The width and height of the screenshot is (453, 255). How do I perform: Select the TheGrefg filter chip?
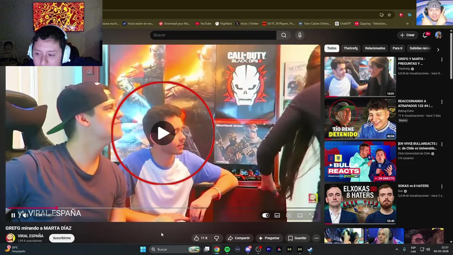point(351,48)
